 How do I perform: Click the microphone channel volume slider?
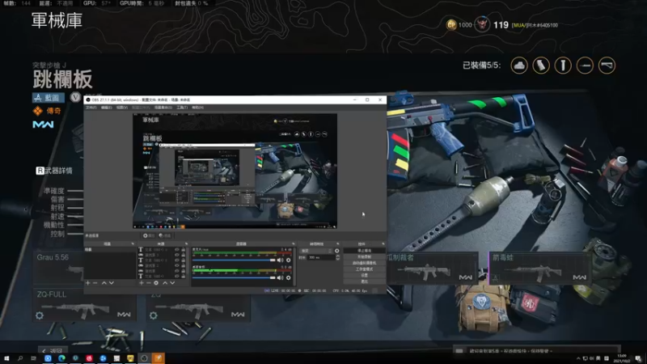234,260
